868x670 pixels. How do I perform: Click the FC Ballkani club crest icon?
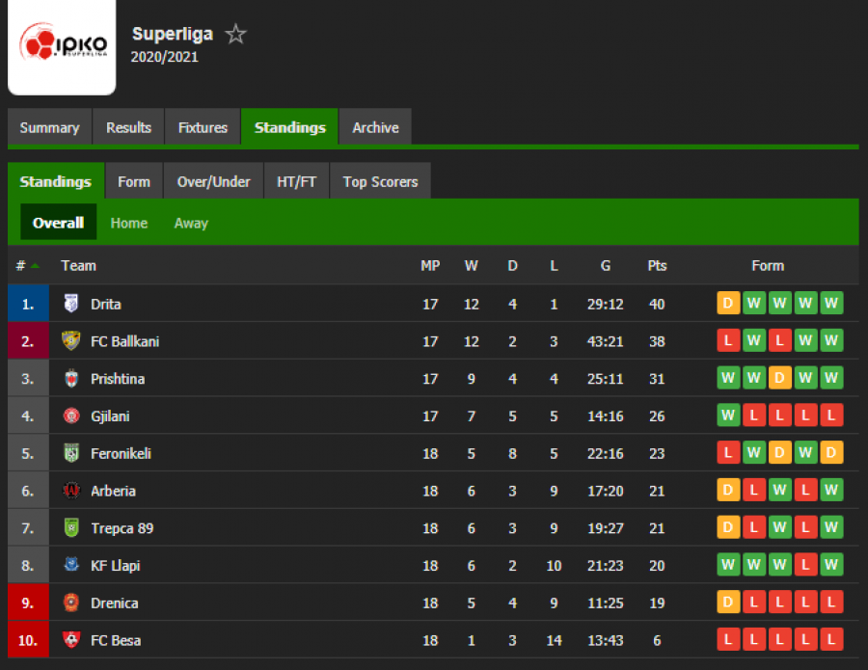(x=70, y=341)
